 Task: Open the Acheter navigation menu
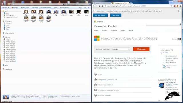(x=96, y=30)
